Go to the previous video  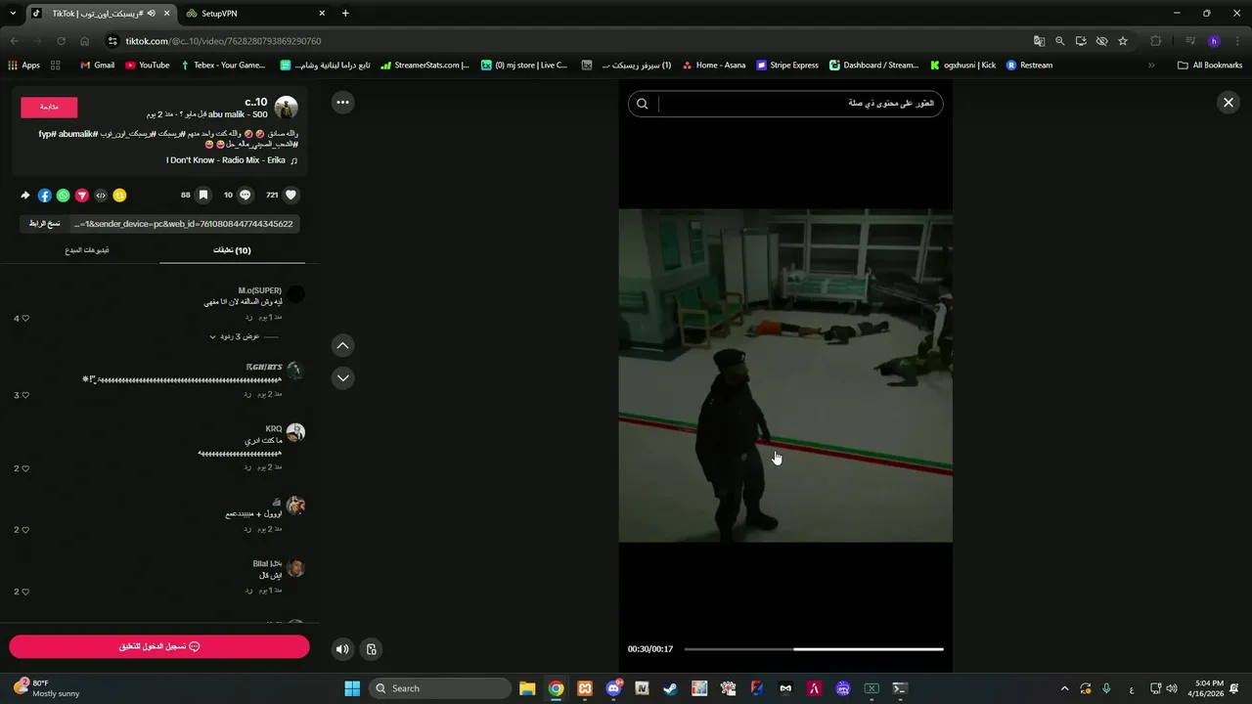342,345
